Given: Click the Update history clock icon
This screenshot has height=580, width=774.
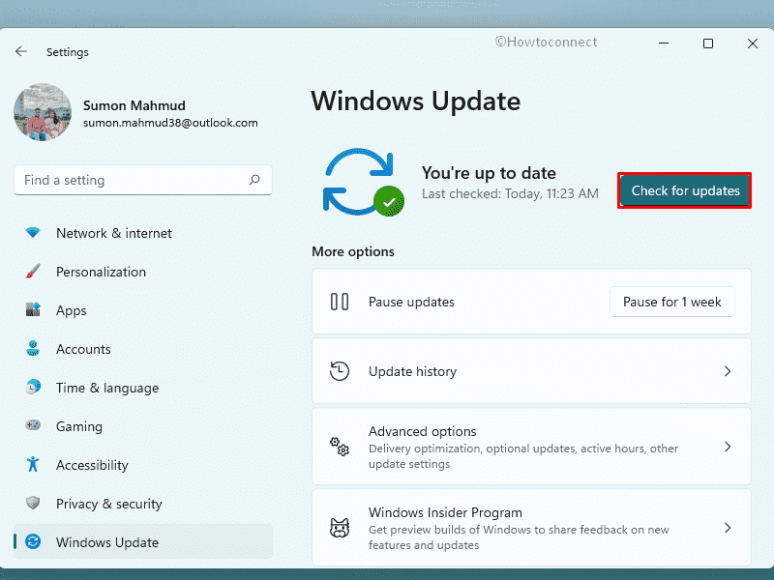Looking at the screenshot, I should click(340, 371).
